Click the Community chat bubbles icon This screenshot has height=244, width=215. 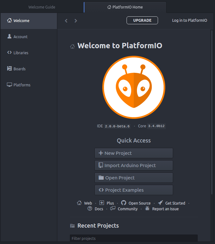click(113, 208)
